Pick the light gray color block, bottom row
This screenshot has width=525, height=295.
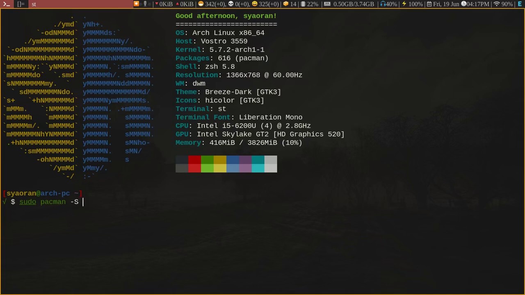coord(271,168)
